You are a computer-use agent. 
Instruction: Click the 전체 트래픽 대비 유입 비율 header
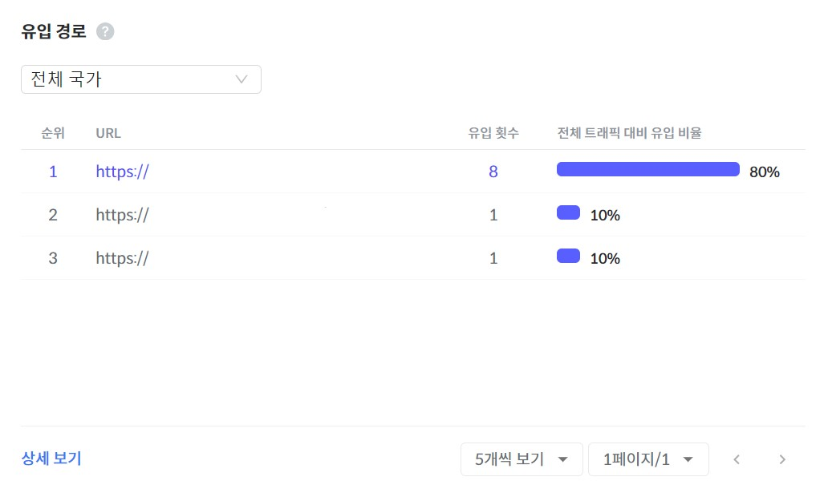point(629,133)
